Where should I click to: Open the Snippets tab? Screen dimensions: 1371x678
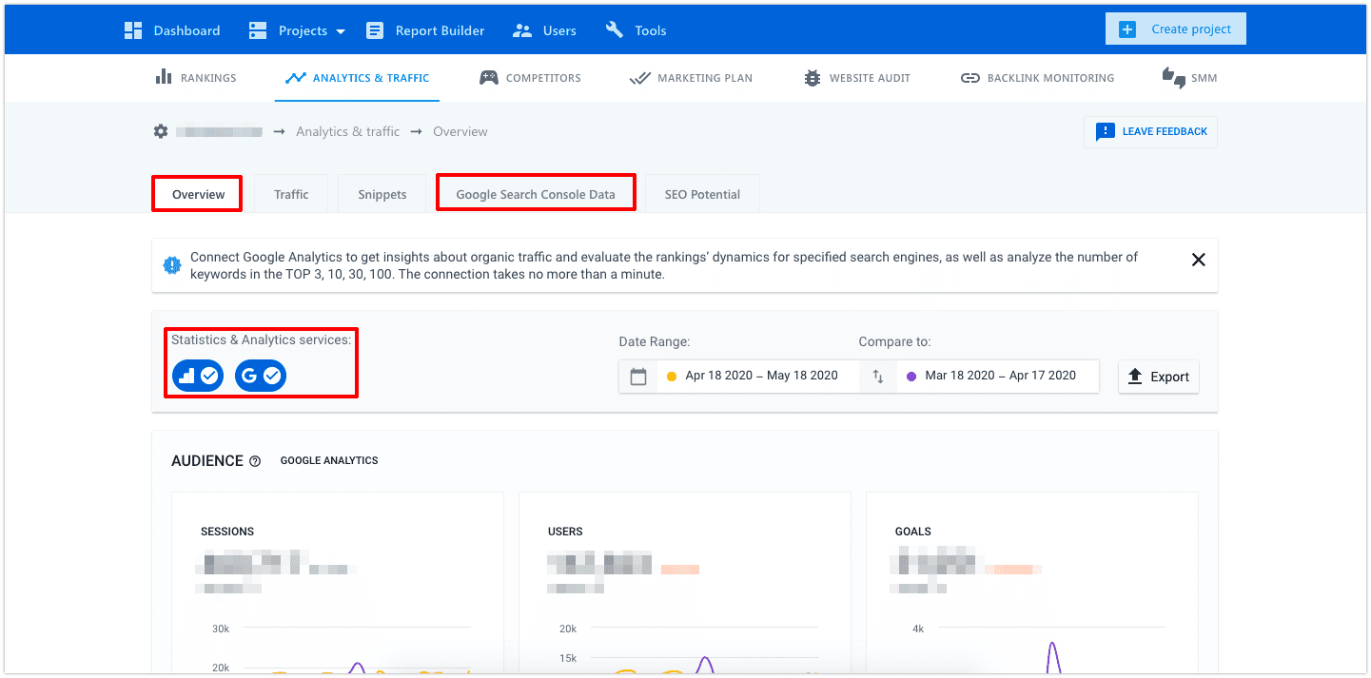(382, 194)
